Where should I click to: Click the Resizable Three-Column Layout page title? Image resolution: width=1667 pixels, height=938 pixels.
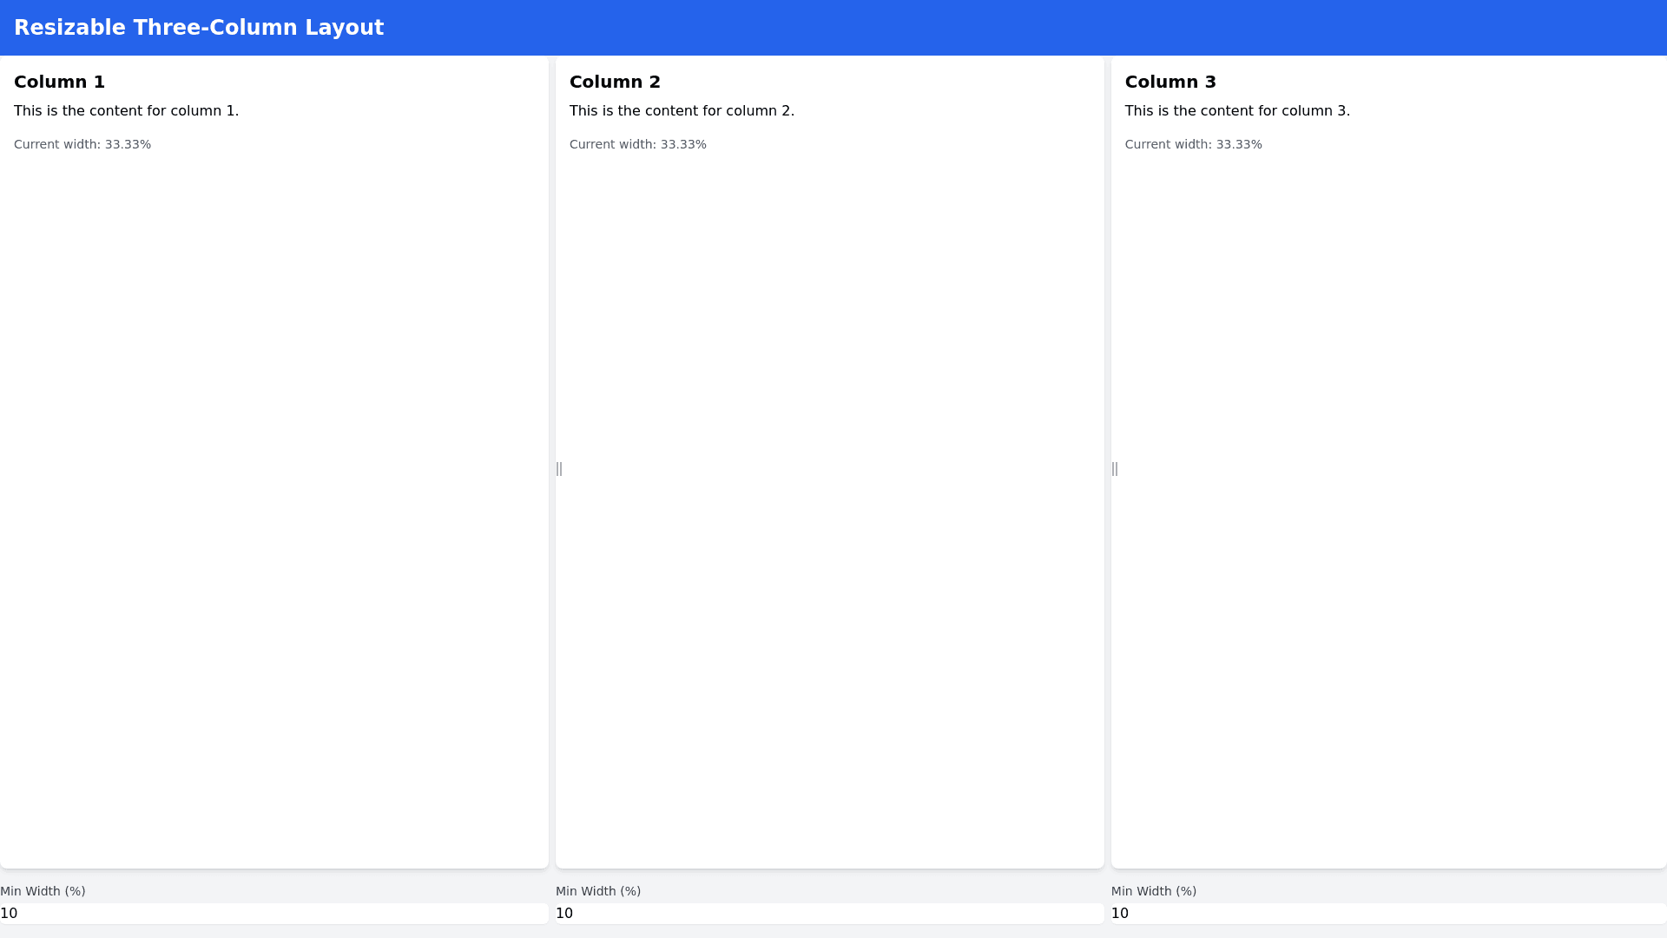(x=199, y=28)
